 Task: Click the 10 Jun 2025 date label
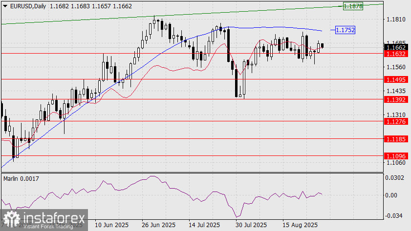click(111, 225)
